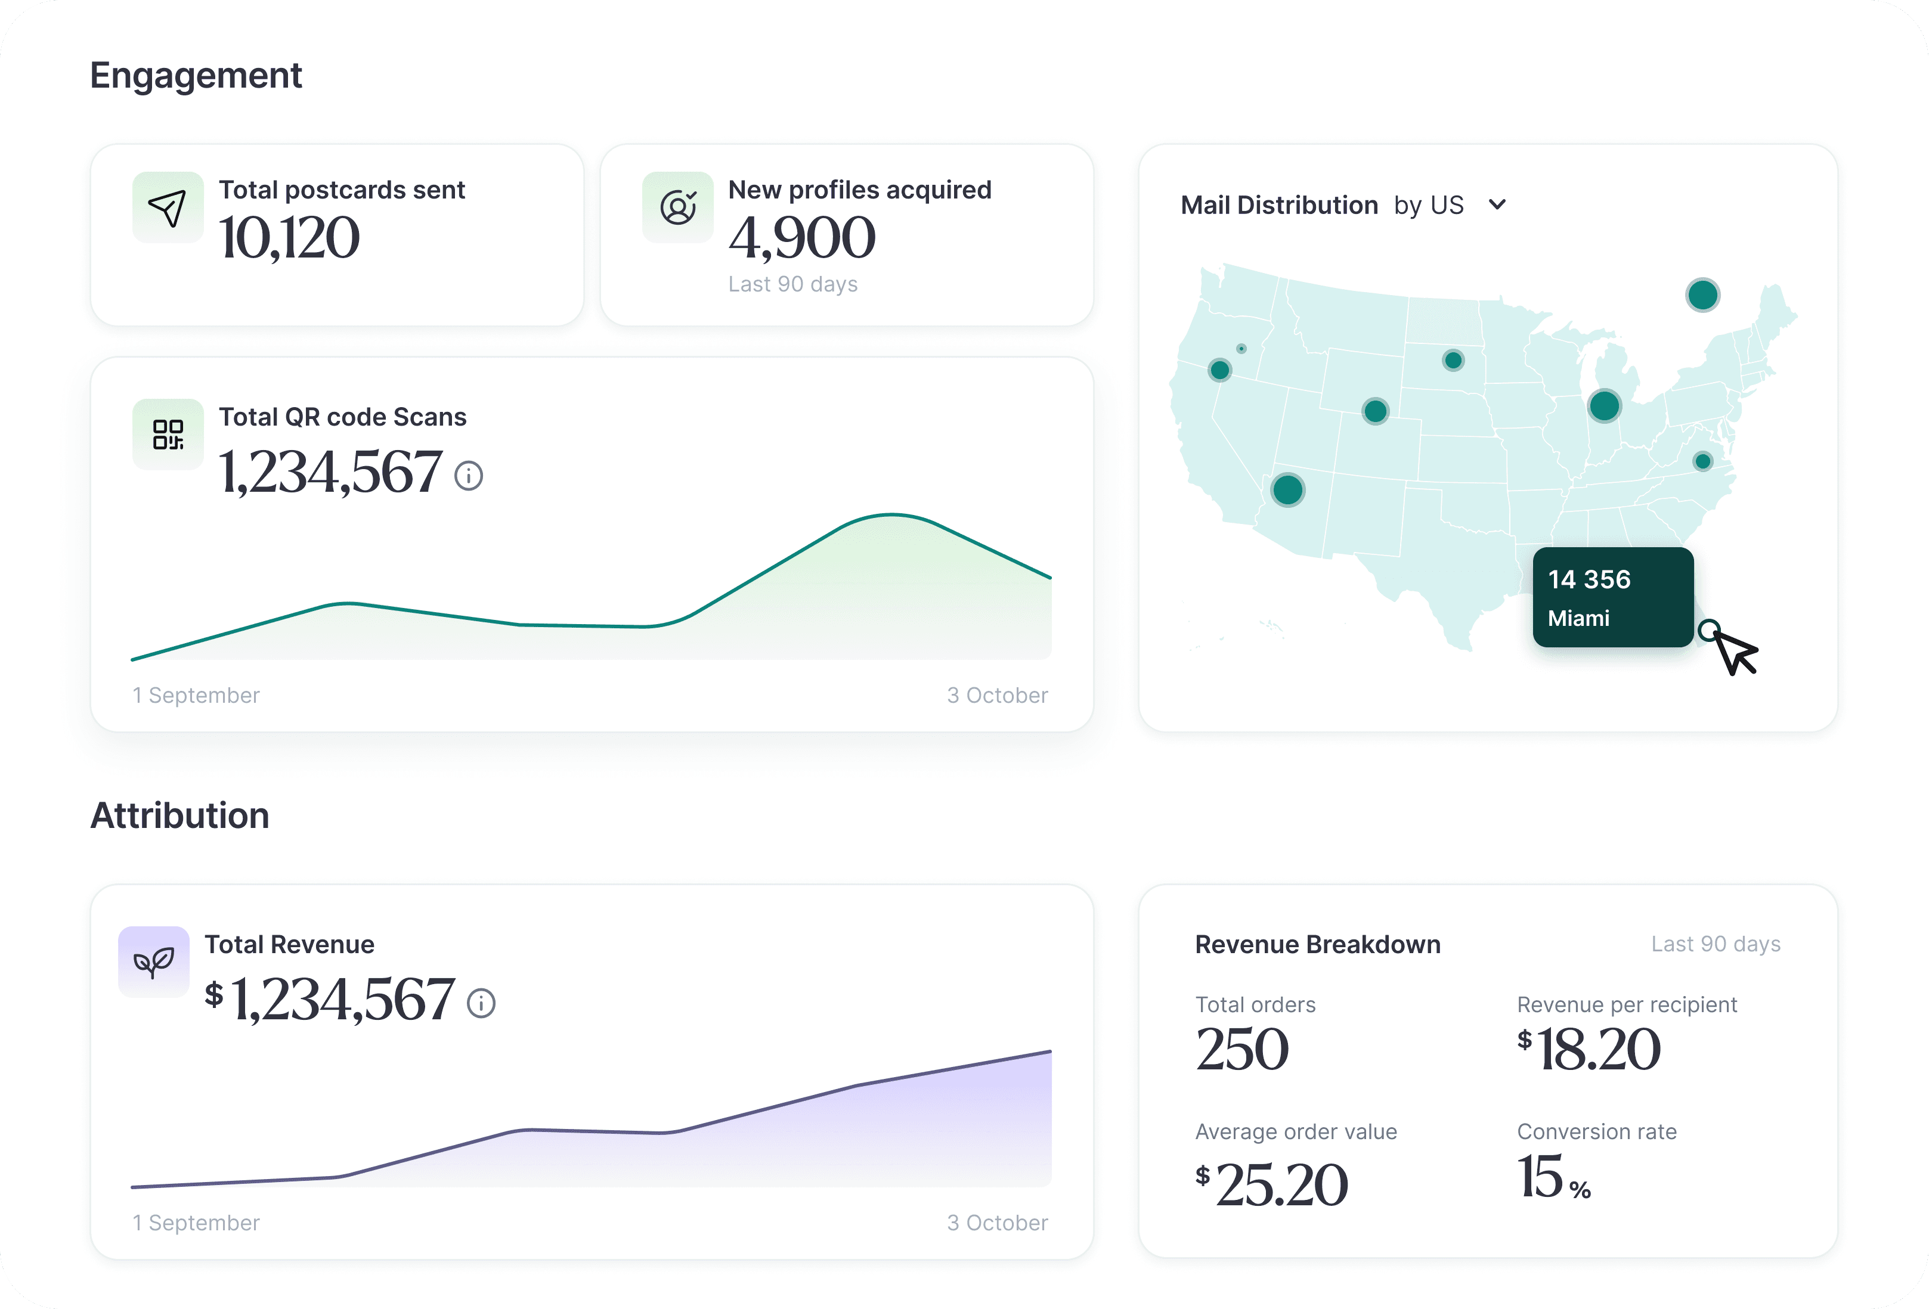Click the Total orders 250 value

coord(1241,1049)
